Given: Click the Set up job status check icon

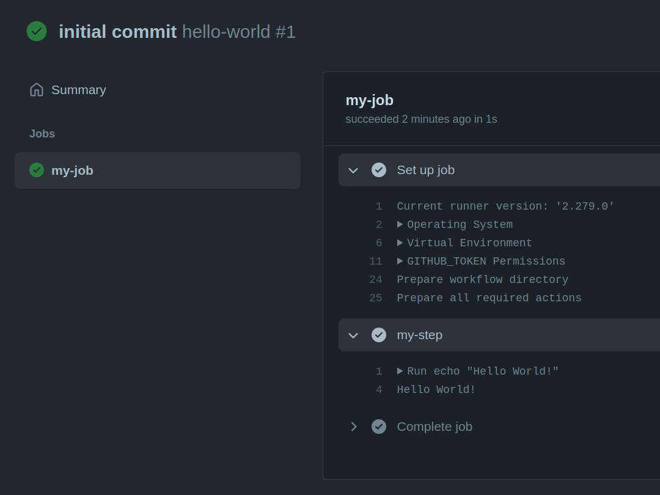Looking at the screenshot, I should [x=379, y=170].
